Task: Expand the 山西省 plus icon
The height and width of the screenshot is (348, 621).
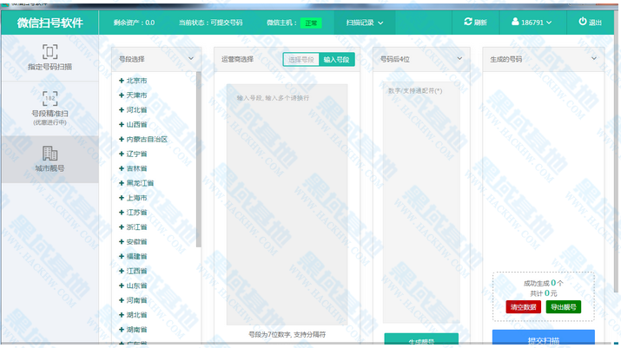Action: (x=122, y=124)
